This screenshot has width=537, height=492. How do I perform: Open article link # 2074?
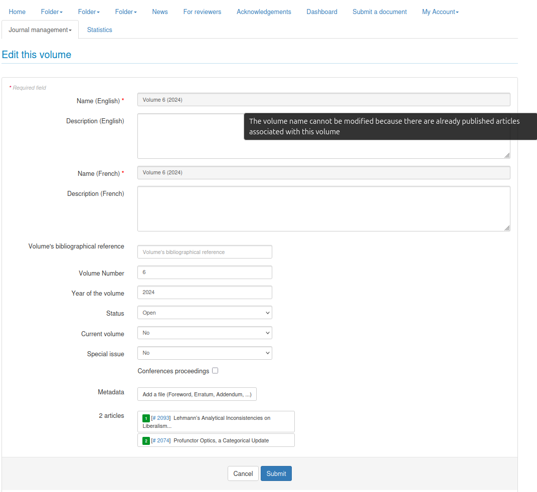pyautogui.click(x=161, y=440)
